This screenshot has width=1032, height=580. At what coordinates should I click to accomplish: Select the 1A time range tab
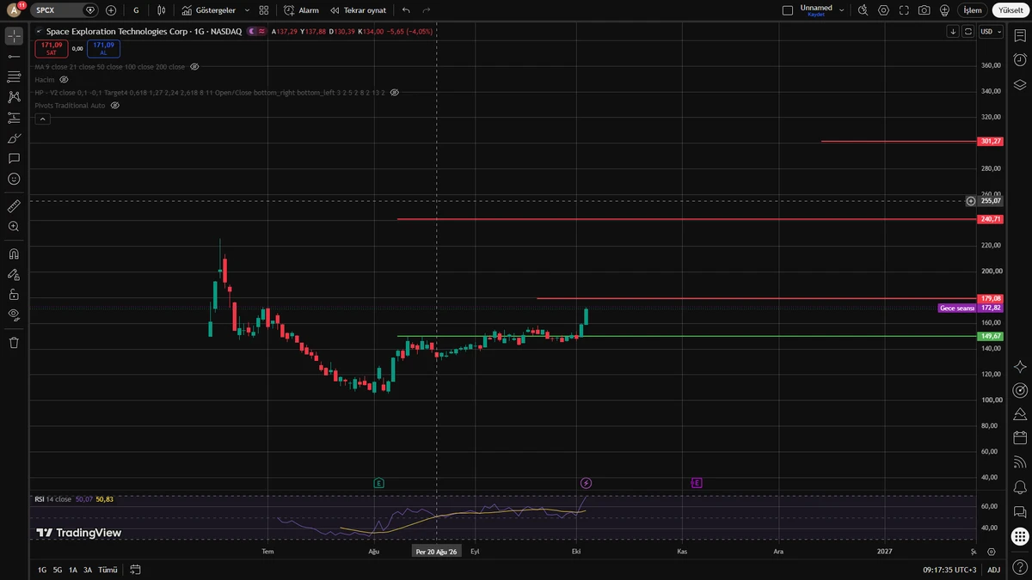(73, 570)
